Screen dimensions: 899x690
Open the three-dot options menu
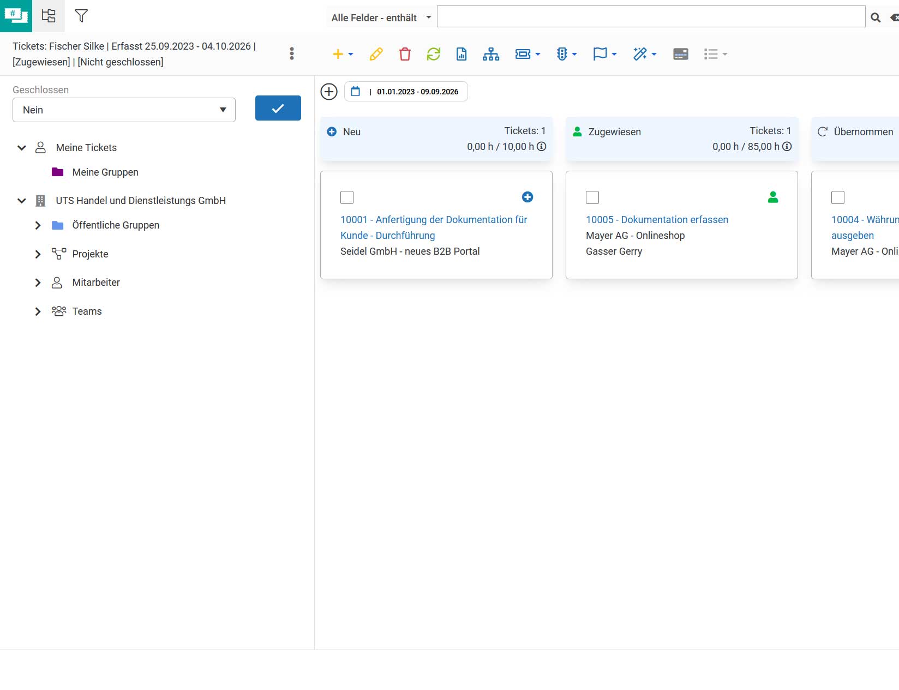(292, 53)
